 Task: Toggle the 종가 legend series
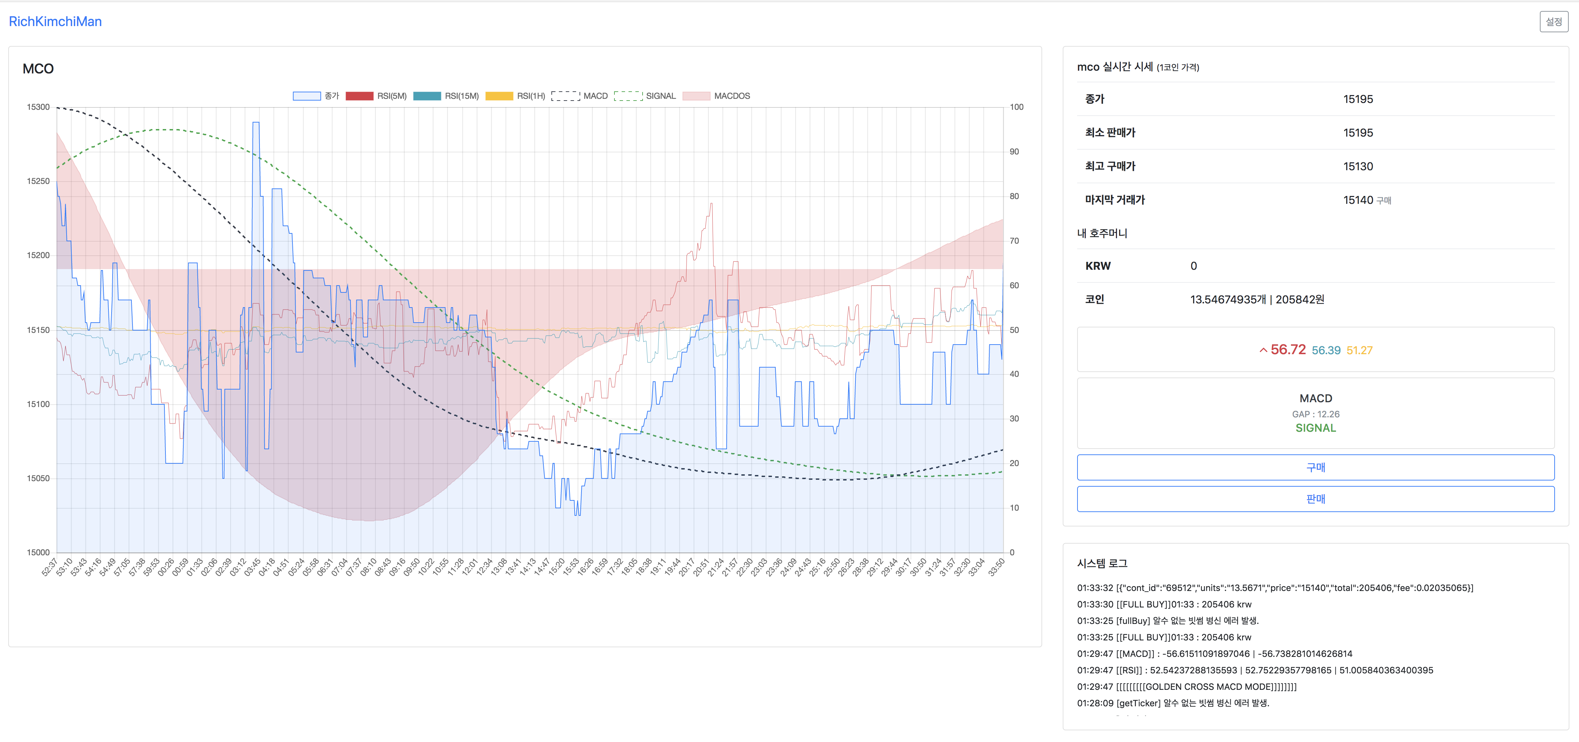point(316,96)
